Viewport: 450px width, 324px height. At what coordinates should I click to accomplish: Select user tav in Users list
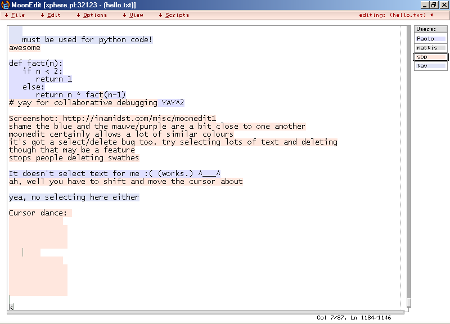click(430, 66)
